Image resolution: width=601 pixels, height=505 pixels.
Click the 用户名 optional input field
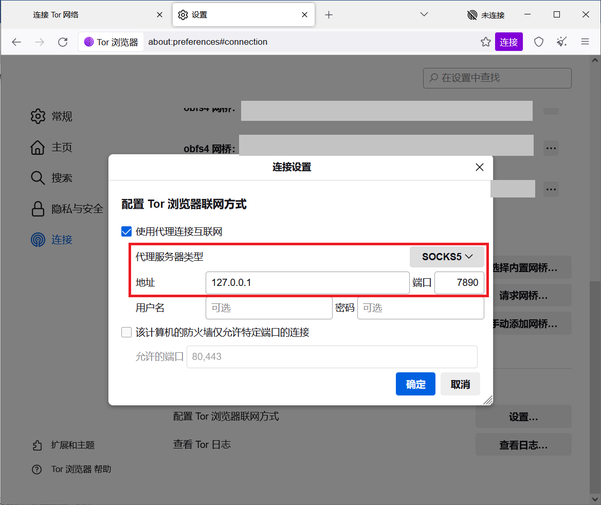tap(269, 308)
